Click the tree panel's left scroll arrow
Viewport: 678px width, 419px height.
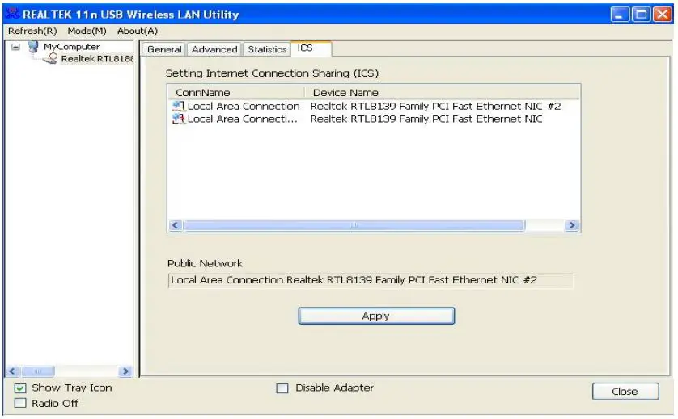(12, 371)
